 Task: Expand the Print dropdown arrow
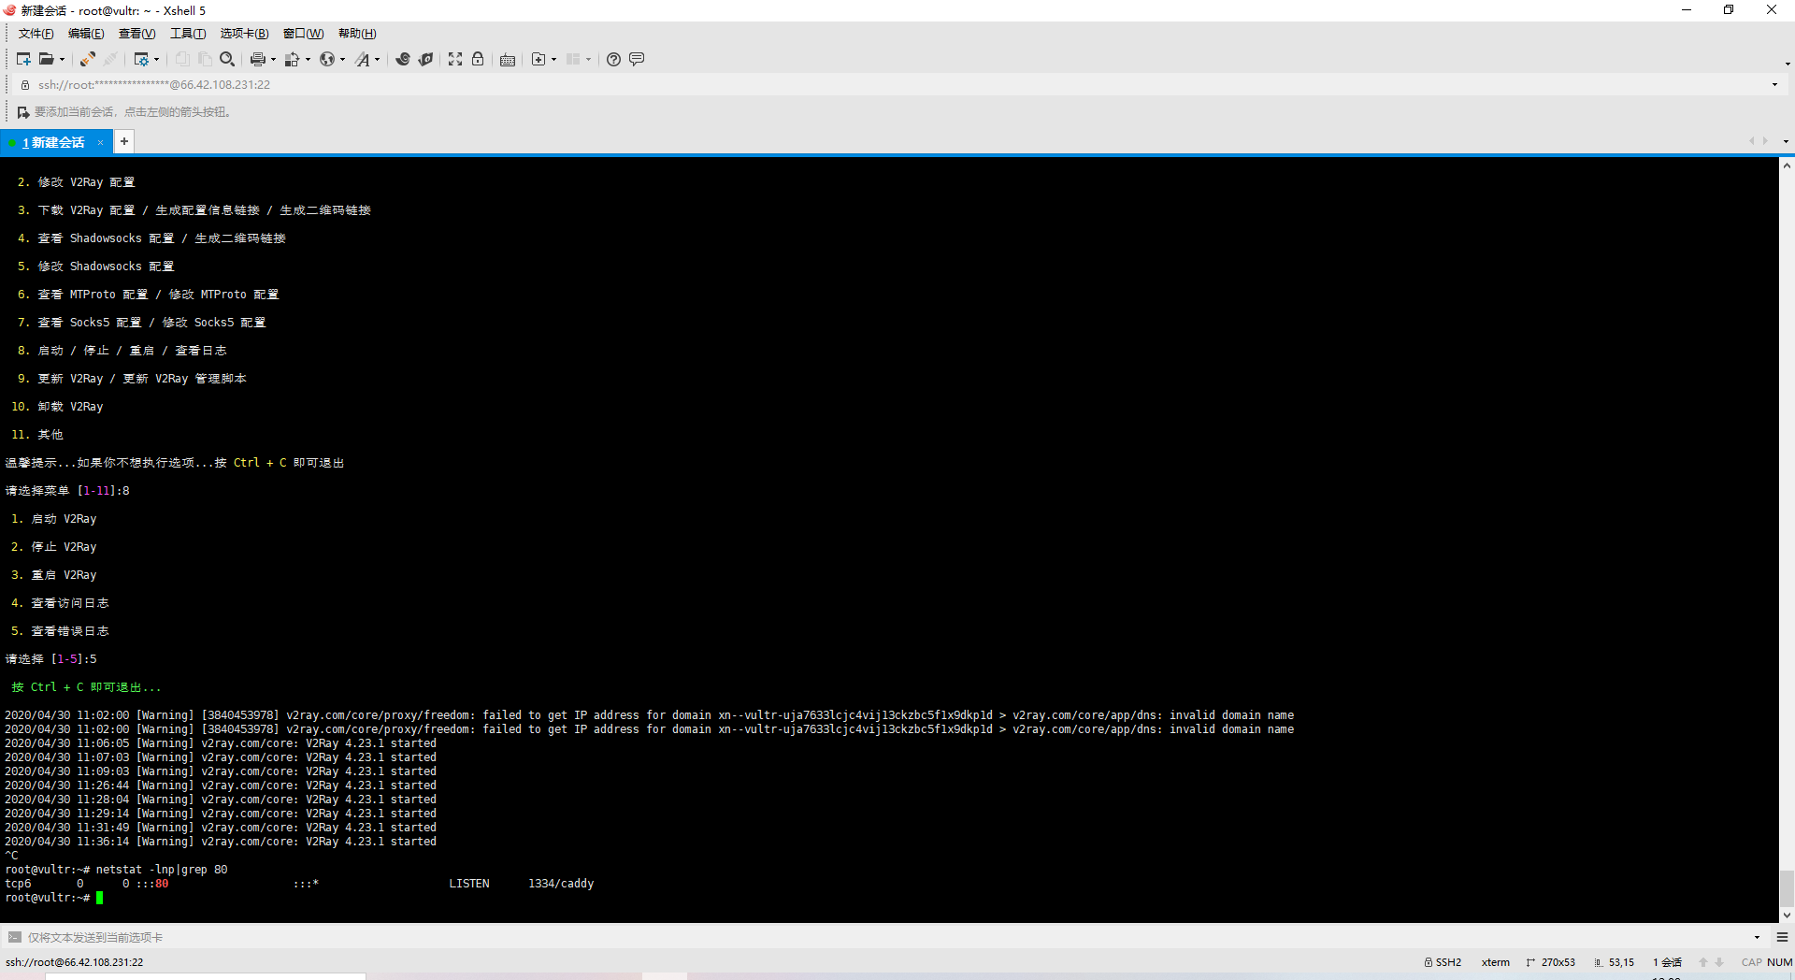(x=273, y=60)
